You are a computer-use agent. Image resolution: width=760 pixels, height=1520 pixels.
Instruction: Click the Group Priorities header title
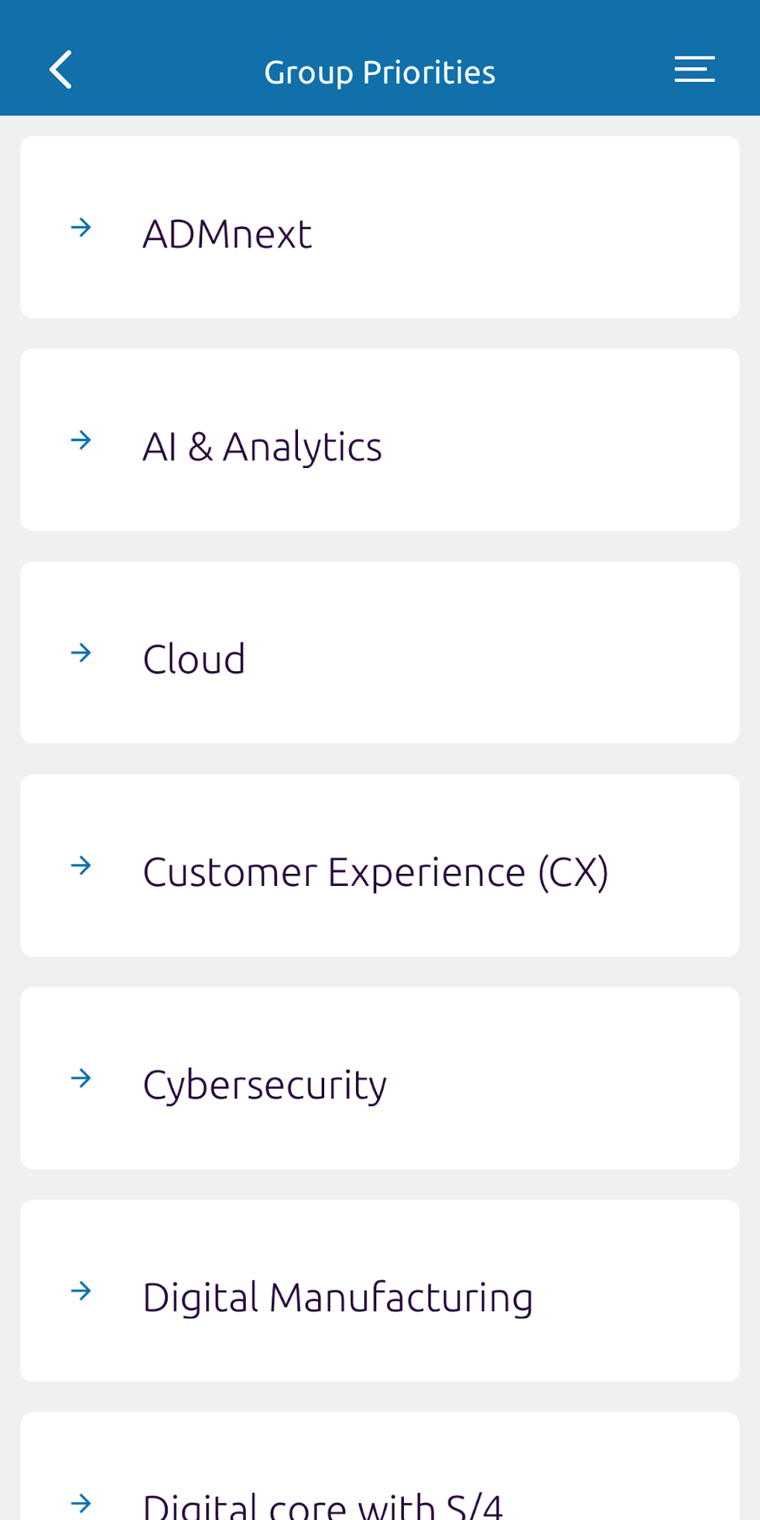[x=379, y=72]
